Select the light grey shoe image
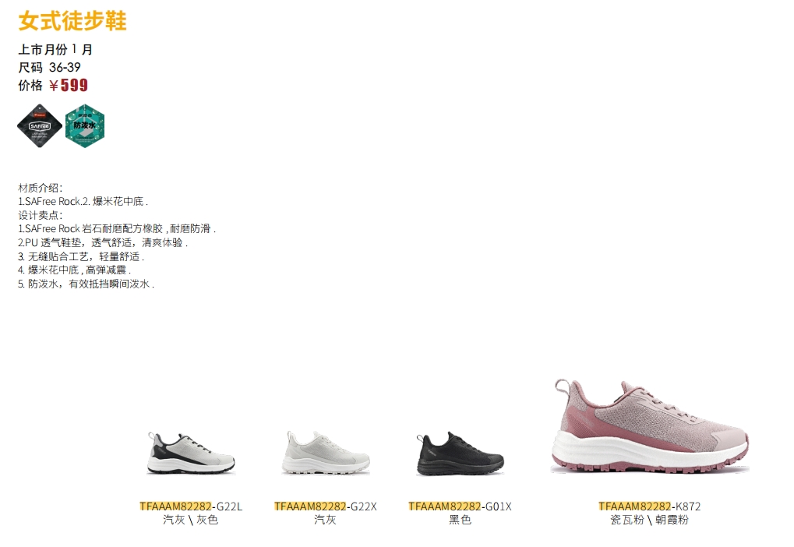794x547 pixels. [326, 452]
